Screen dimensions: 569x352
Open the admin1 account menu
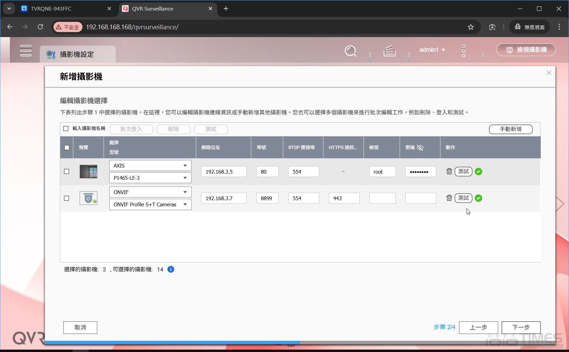pos(432,50)
